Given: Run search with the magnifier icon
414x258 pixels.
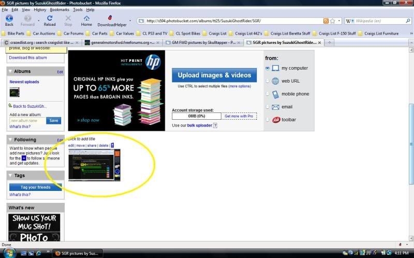Looking at the screenshot, I should click(408, 21).
